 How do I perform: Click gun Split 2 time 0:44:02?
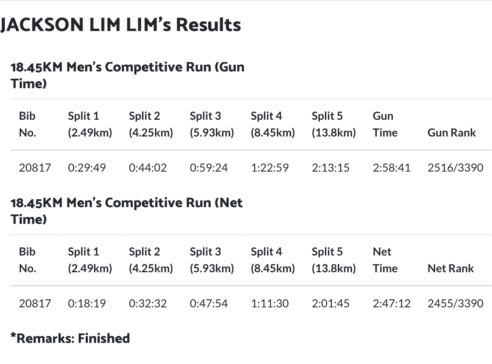147,168
